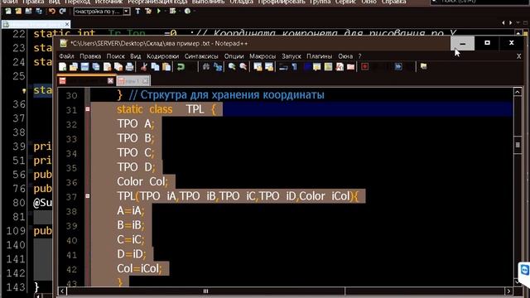Click the synchronize vertical scrolling icon
Screen dimensions: 530x298
(x=258, y=67)
